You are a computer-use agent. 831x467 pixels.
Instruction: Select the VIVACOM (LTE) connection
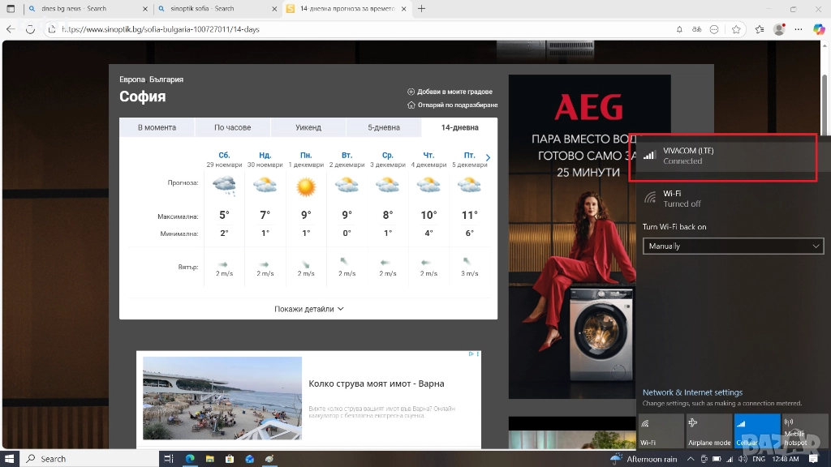(723, 156)
